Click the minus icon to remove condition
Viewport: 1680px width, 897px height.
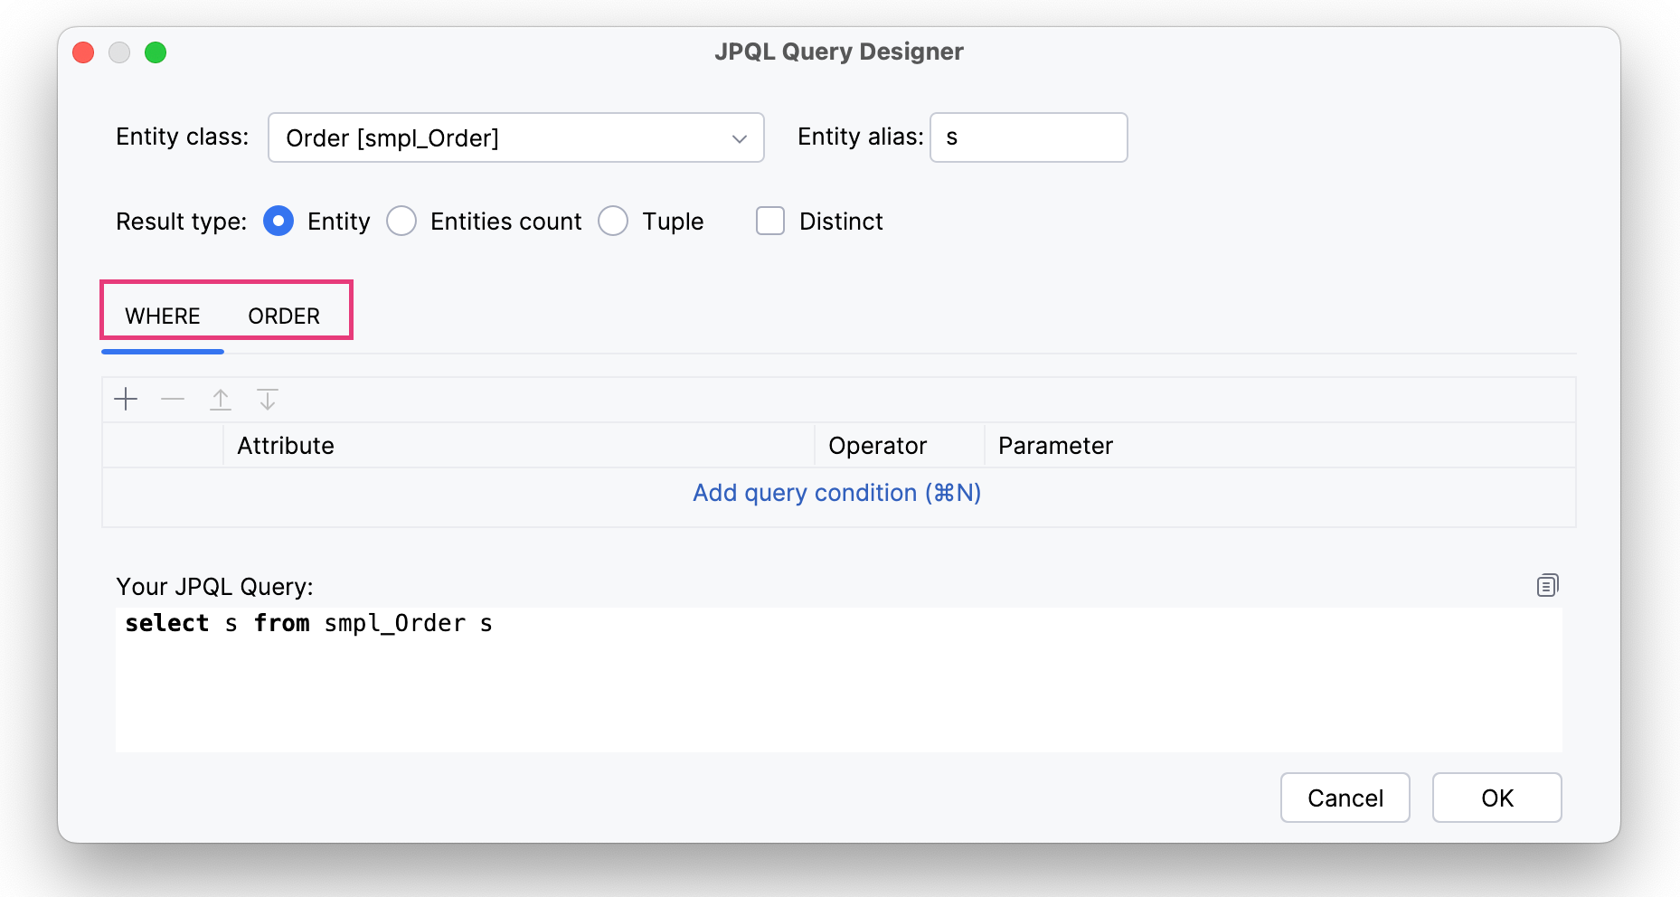click(173, 399)
